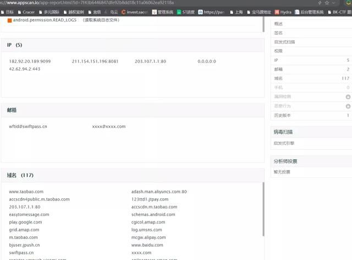352x260 pixels.
Task: Click the xxxx@xxxx.com email
Action: (x=109, y=126)
